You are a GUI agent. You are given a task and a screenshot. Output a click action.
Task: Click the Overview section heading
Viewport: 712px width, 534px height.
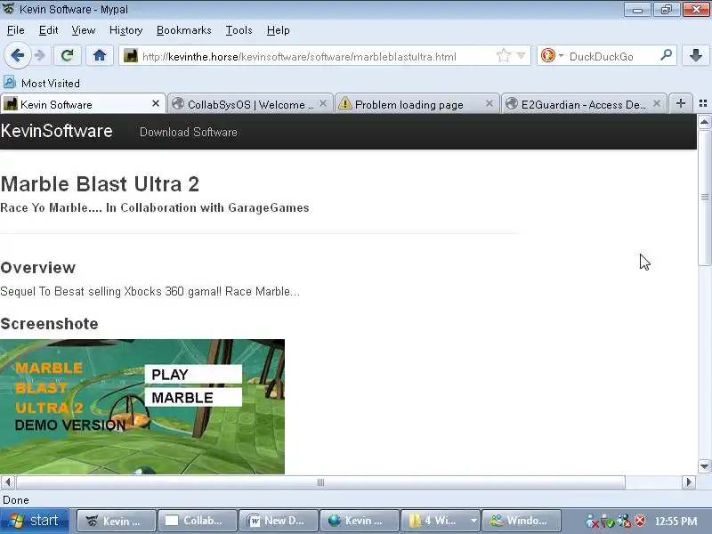(38, 268)
